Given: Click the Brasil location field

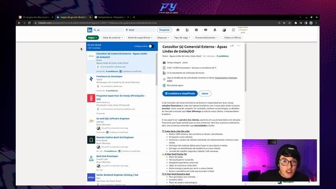Looking at the screenshot, I should point(140,30).
